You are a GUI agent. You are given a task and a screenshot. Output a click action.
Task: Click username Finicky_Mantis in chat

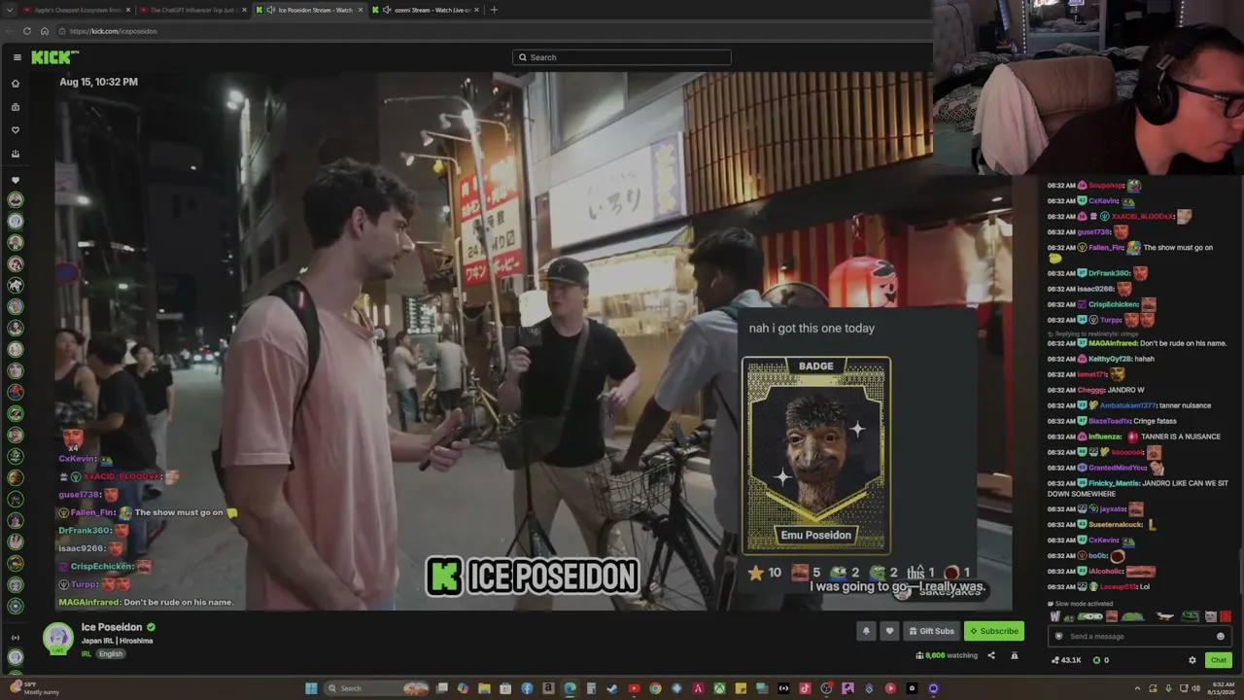(x=1114, y=483)
